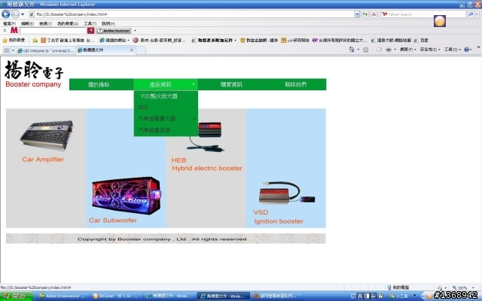Viewport: 482px width, 301px height.
Task: Click the Car Amplifier product image
Action: (47, 135)
